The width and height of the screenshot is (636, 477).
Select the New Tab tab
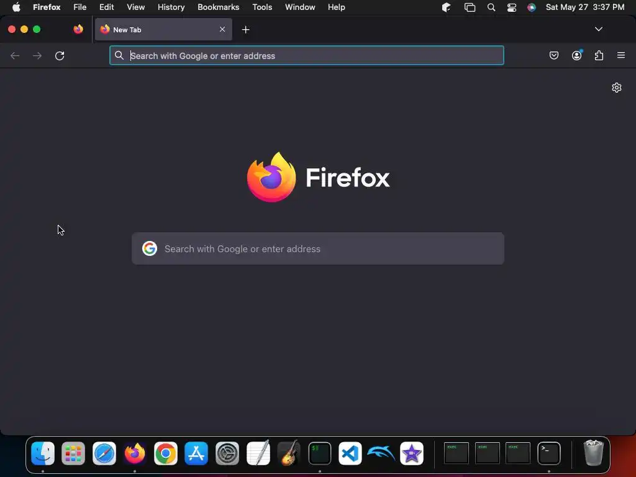coord(163,29)
